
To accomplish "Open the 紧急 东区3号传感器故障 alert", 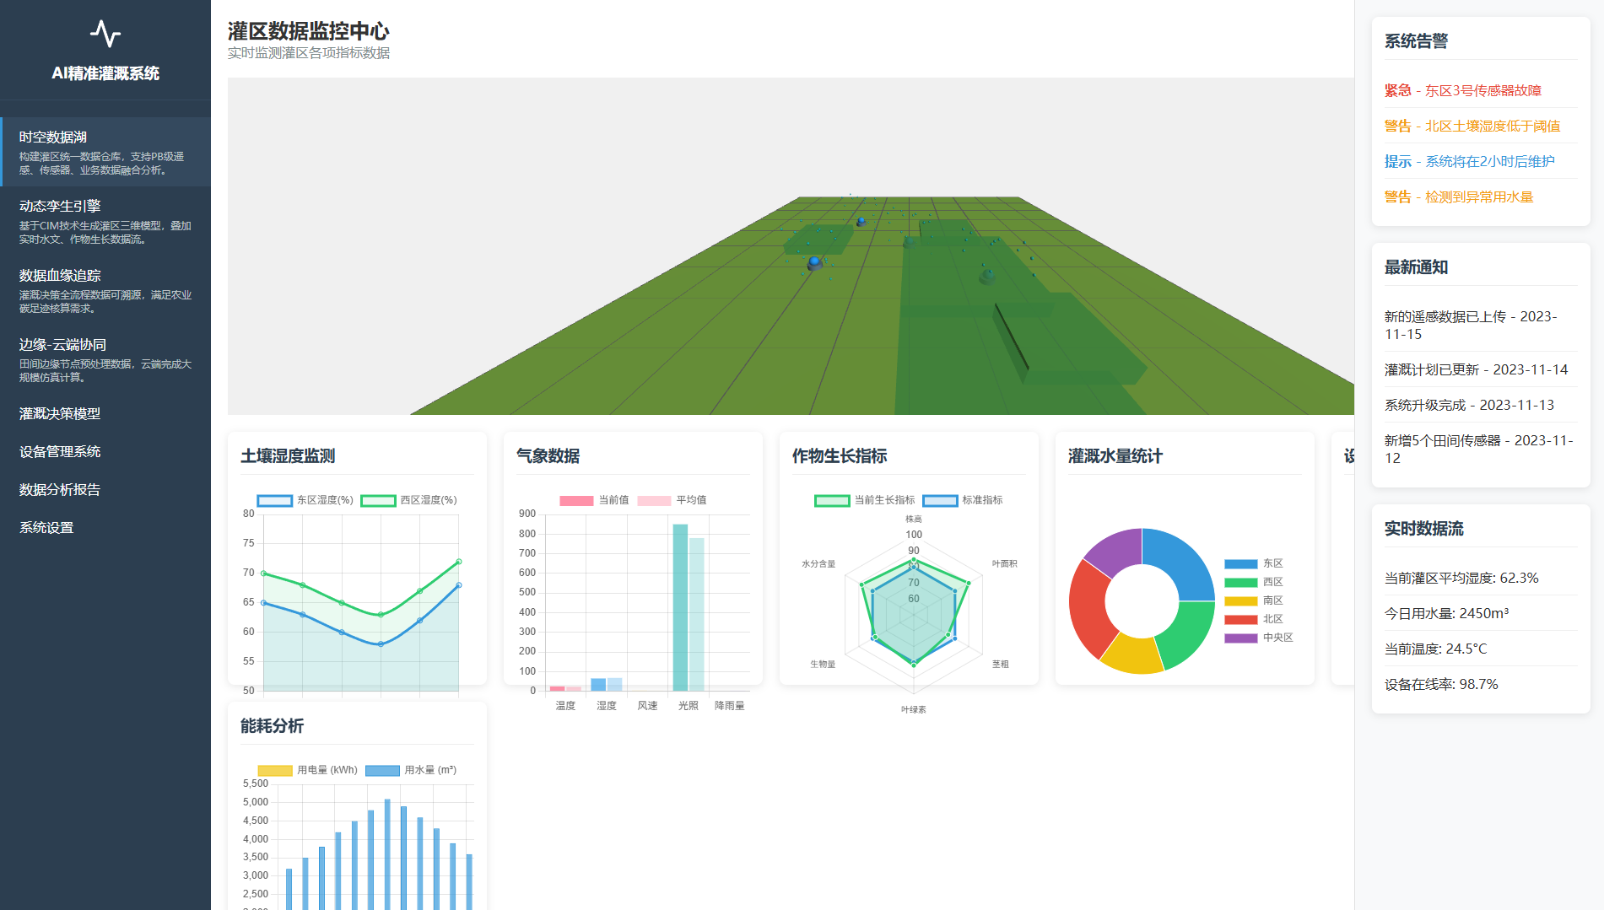I will 1463,90.
